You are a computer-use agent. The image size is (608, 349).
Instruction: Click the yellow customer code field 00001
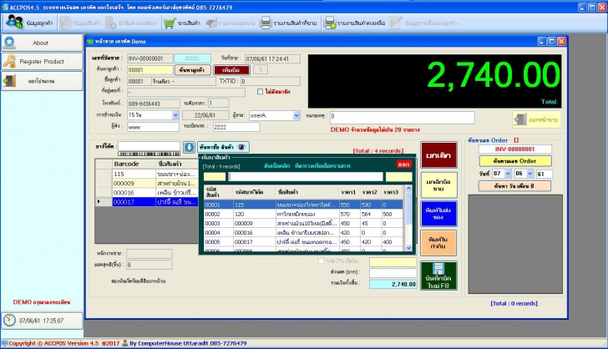click(x=150, y=70)
